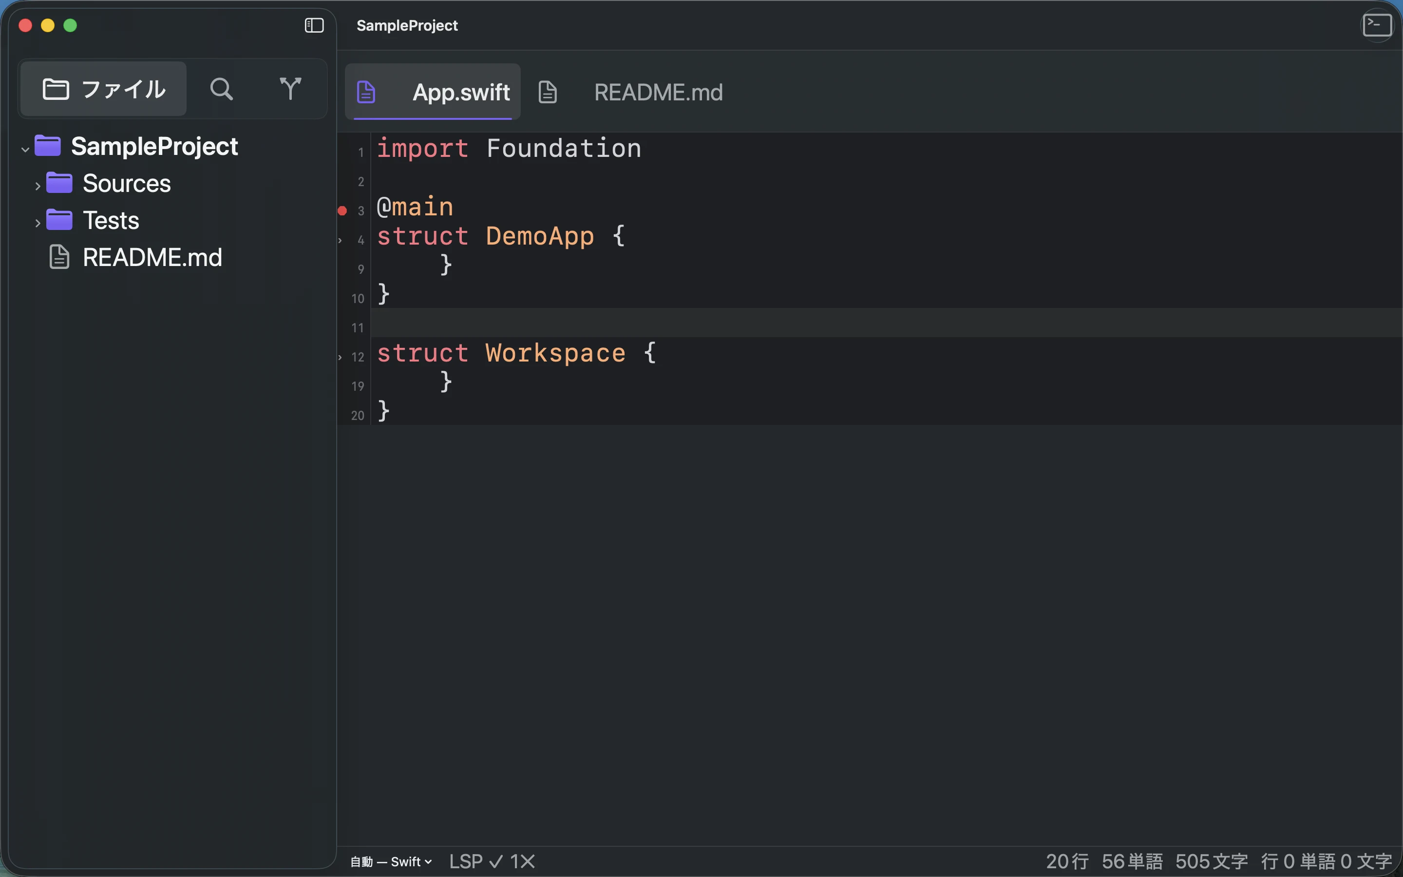
Task: Click the SampleProject window title
Action: click(x=407, y=25)
